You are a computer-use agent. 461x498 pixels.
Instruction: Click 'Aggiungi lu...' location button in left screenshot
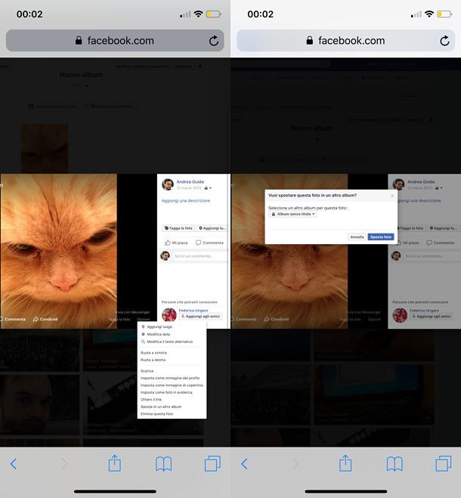[212, 228]
